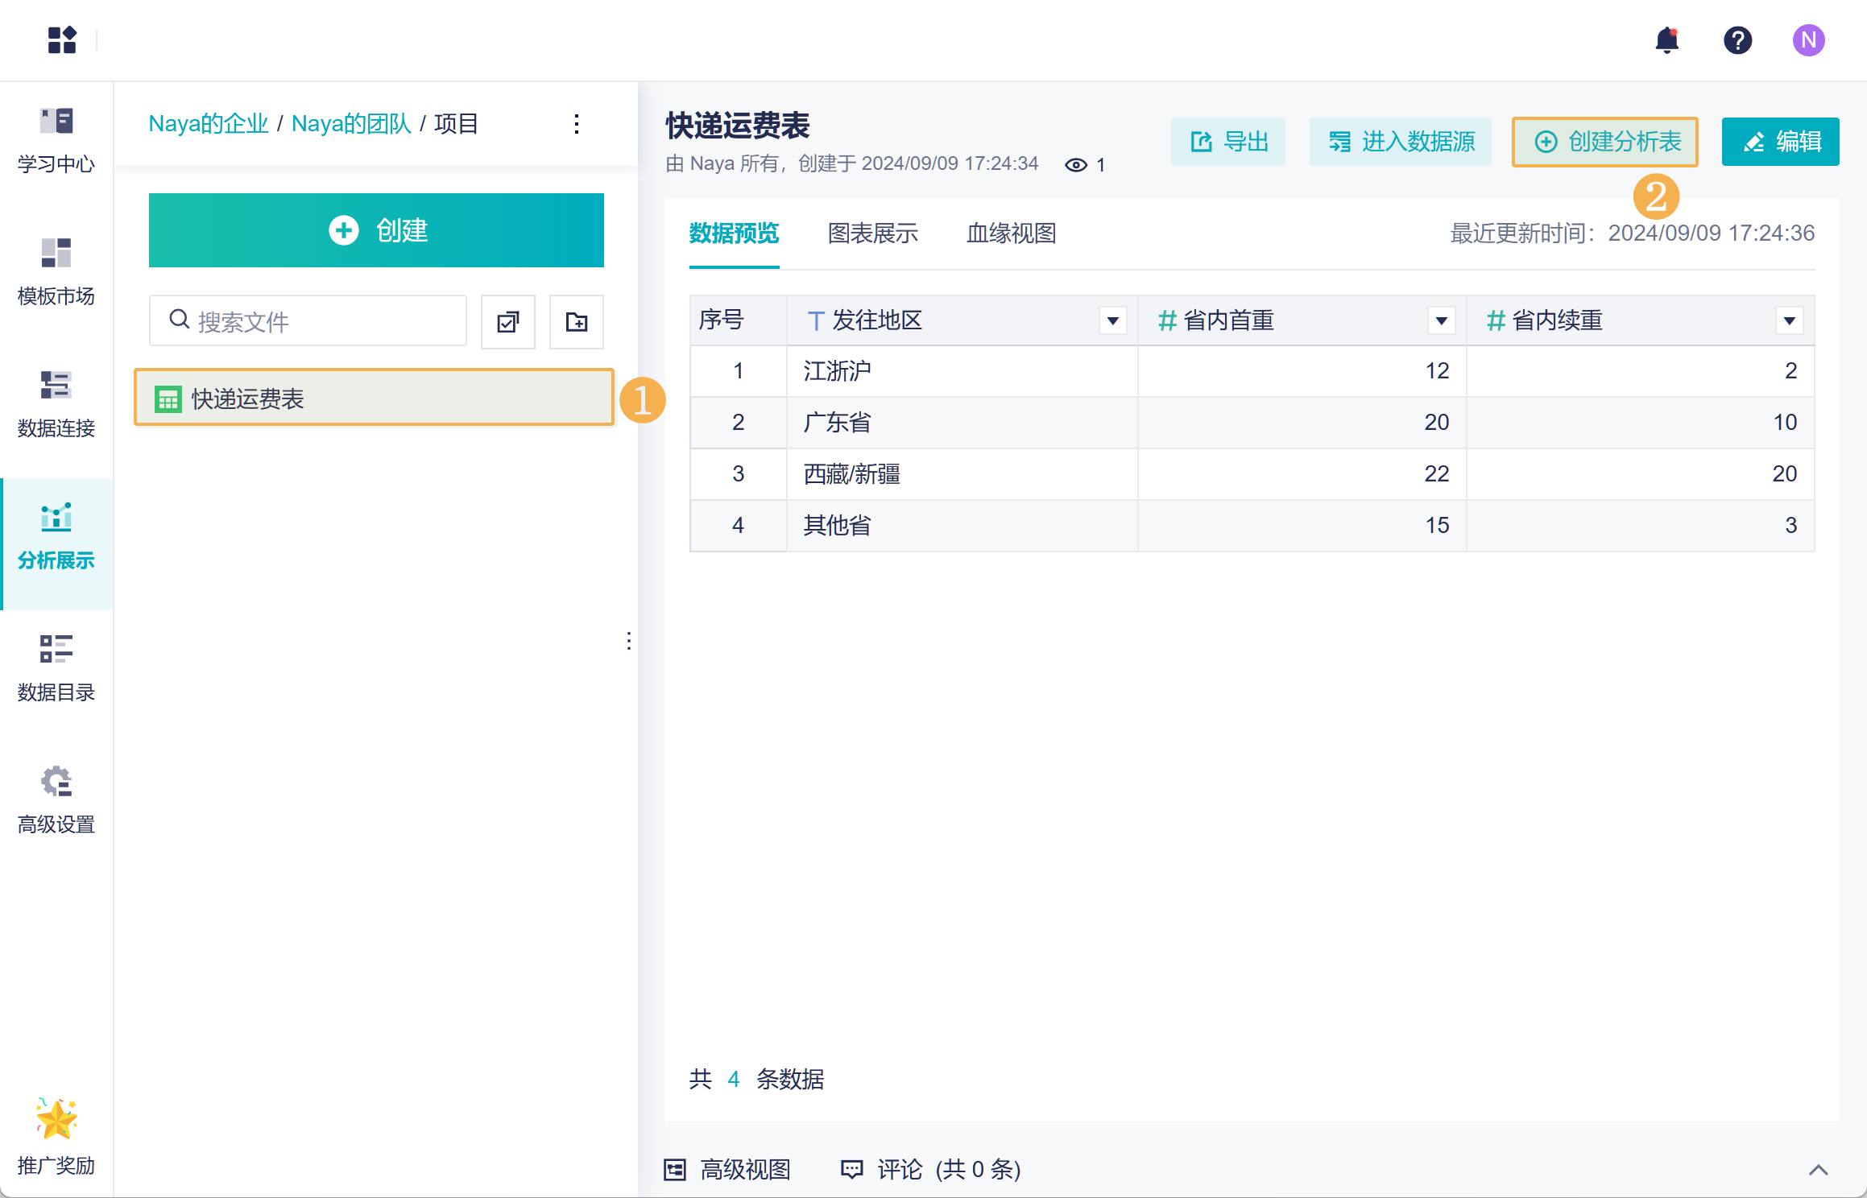Open 高级设置 gear icon

point(56,781)
